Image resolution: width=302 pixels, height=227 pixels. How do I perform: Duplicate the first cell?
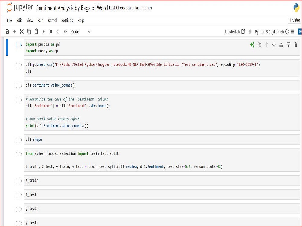pos(259,44)
